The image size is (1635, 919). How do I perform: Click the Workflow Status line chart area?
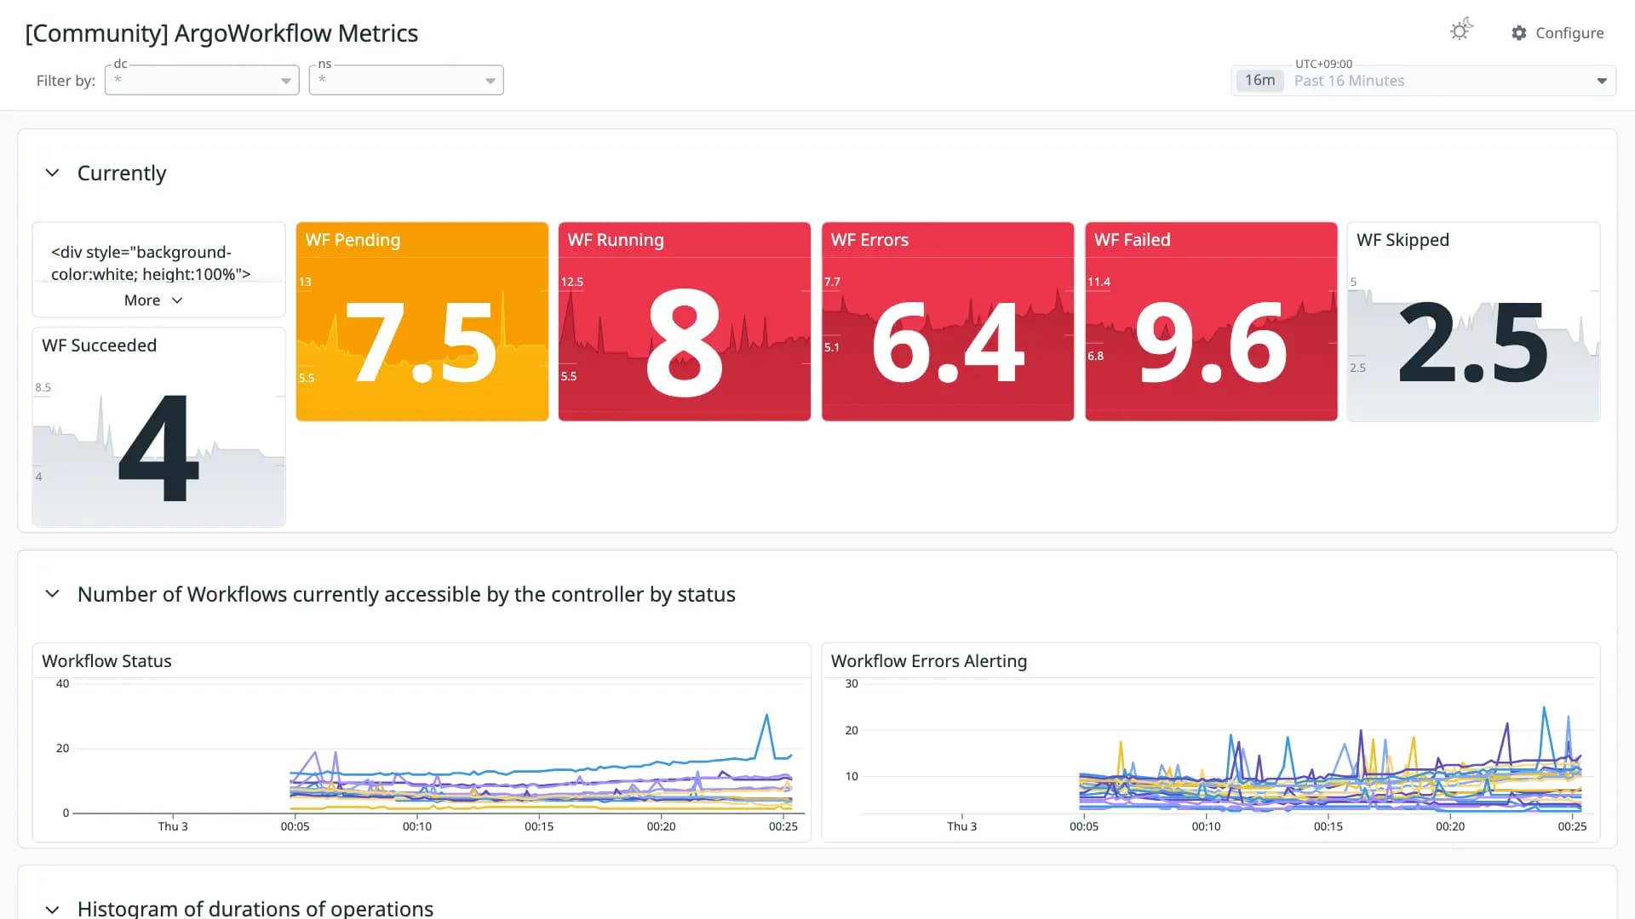[439, 749]
